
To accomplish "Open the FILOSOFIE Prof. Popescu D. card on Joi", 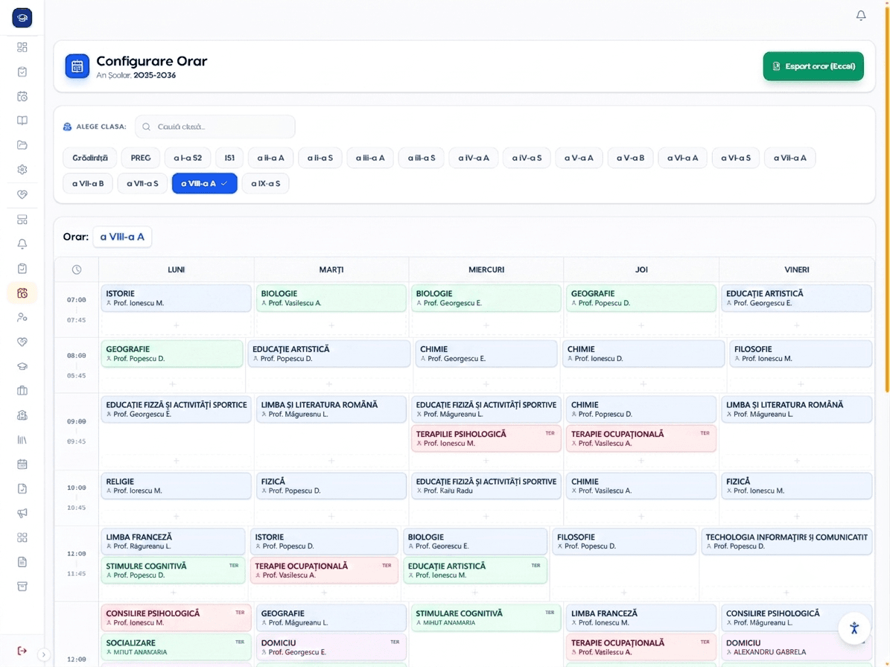I will (624, 541).
